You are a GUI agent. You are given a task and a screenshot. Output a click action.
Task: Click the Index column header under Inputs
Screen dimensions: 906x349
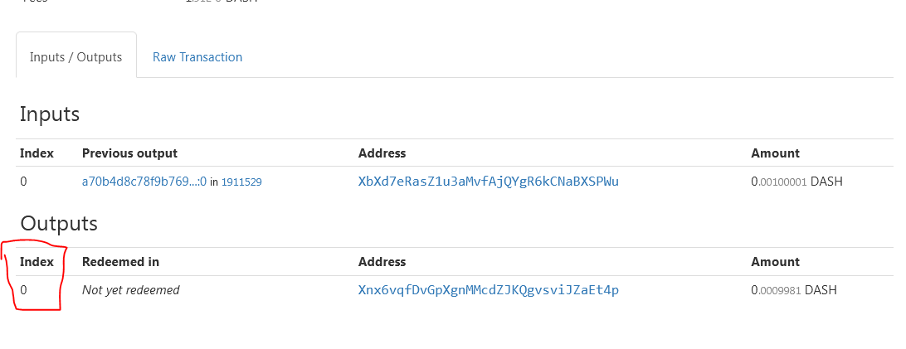[x=37, y=153]
